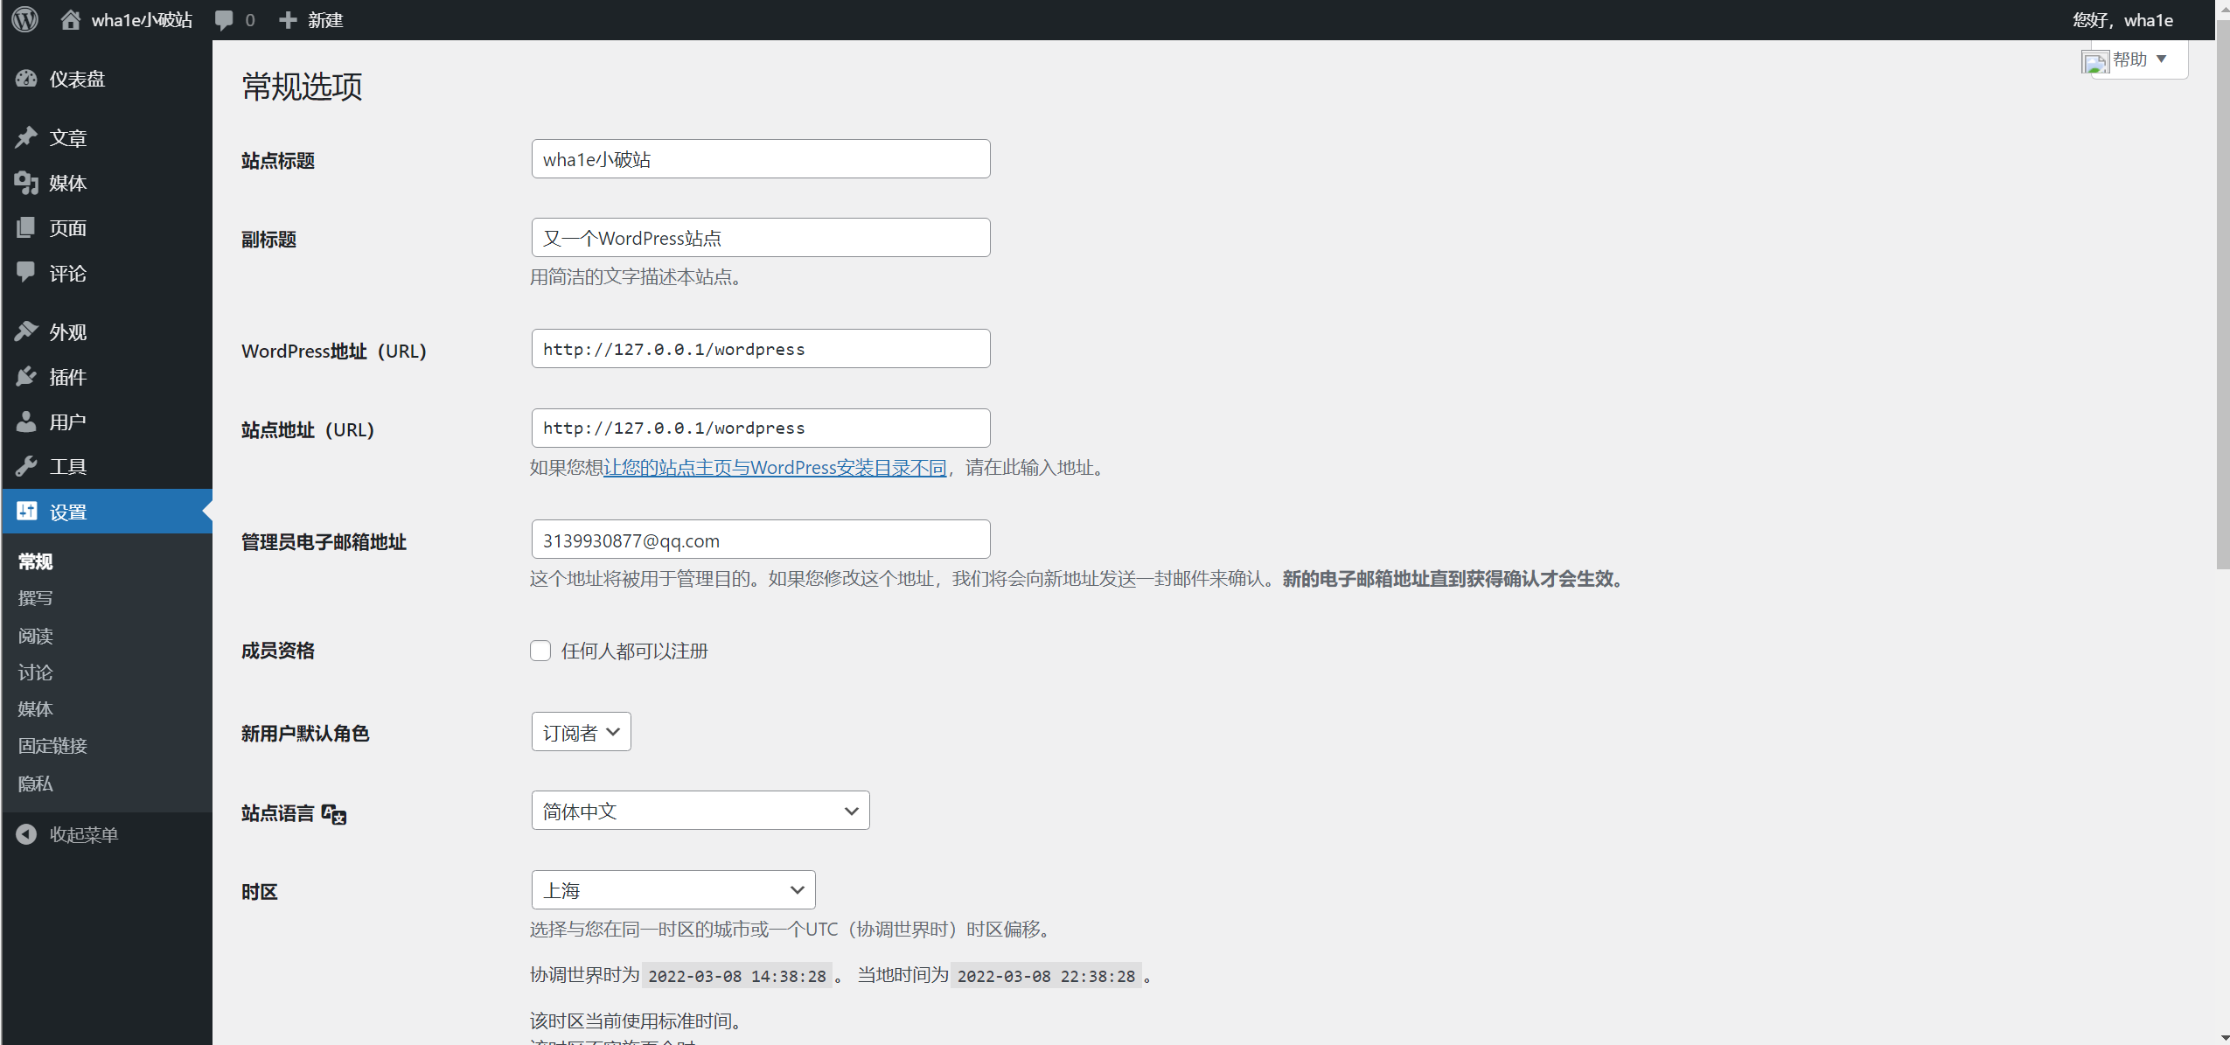Click the home icon for wha1e小破站

click(x=70, y=19)
